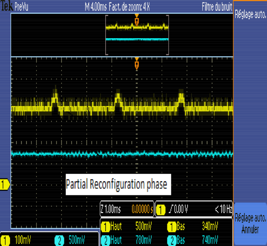This screenshot has width=267, height=246.
Task: Select the yellow channel 1 ground level indicator
Action: [x=5, y=185]
